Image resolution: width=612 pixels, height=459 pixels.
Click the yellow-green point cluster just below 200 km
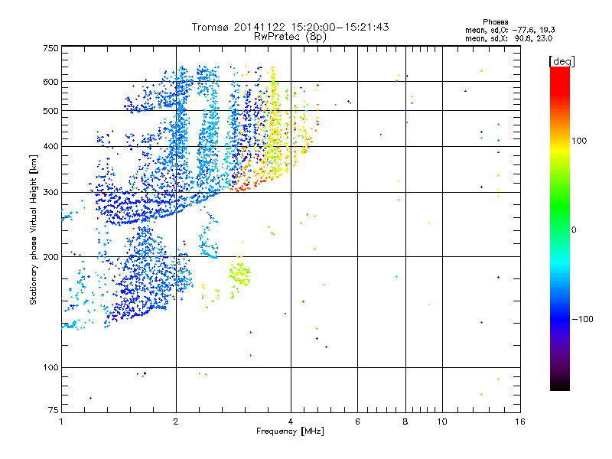239,274
